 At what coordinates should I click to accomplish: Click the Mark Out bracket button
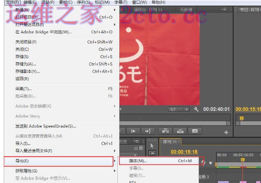(148, 131)
